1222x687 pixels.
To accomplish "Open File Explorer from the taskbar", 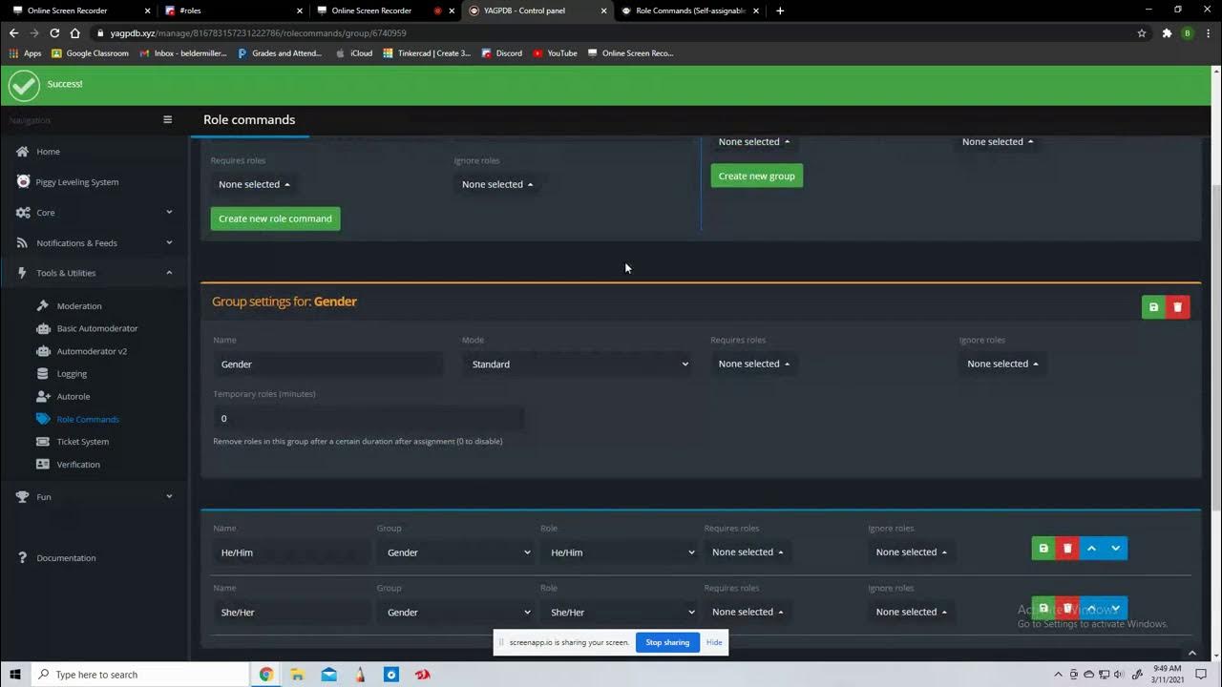I will click(x=298, y=675).
